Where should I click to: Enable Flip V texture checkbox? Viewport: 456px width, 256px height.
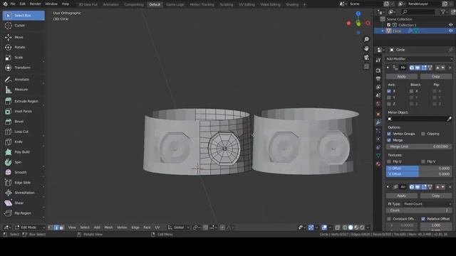[x=423, y=161]
